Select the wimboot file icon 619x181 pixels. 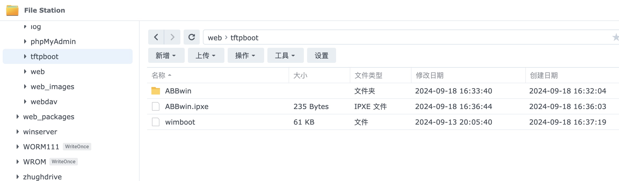(x=156, y=122)
